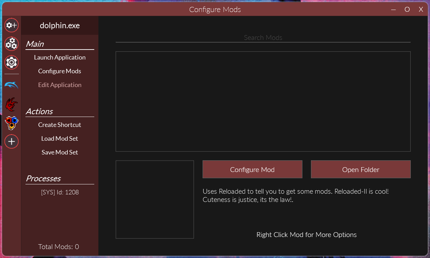Click the add application gear-plus icon

coord(11,25)
